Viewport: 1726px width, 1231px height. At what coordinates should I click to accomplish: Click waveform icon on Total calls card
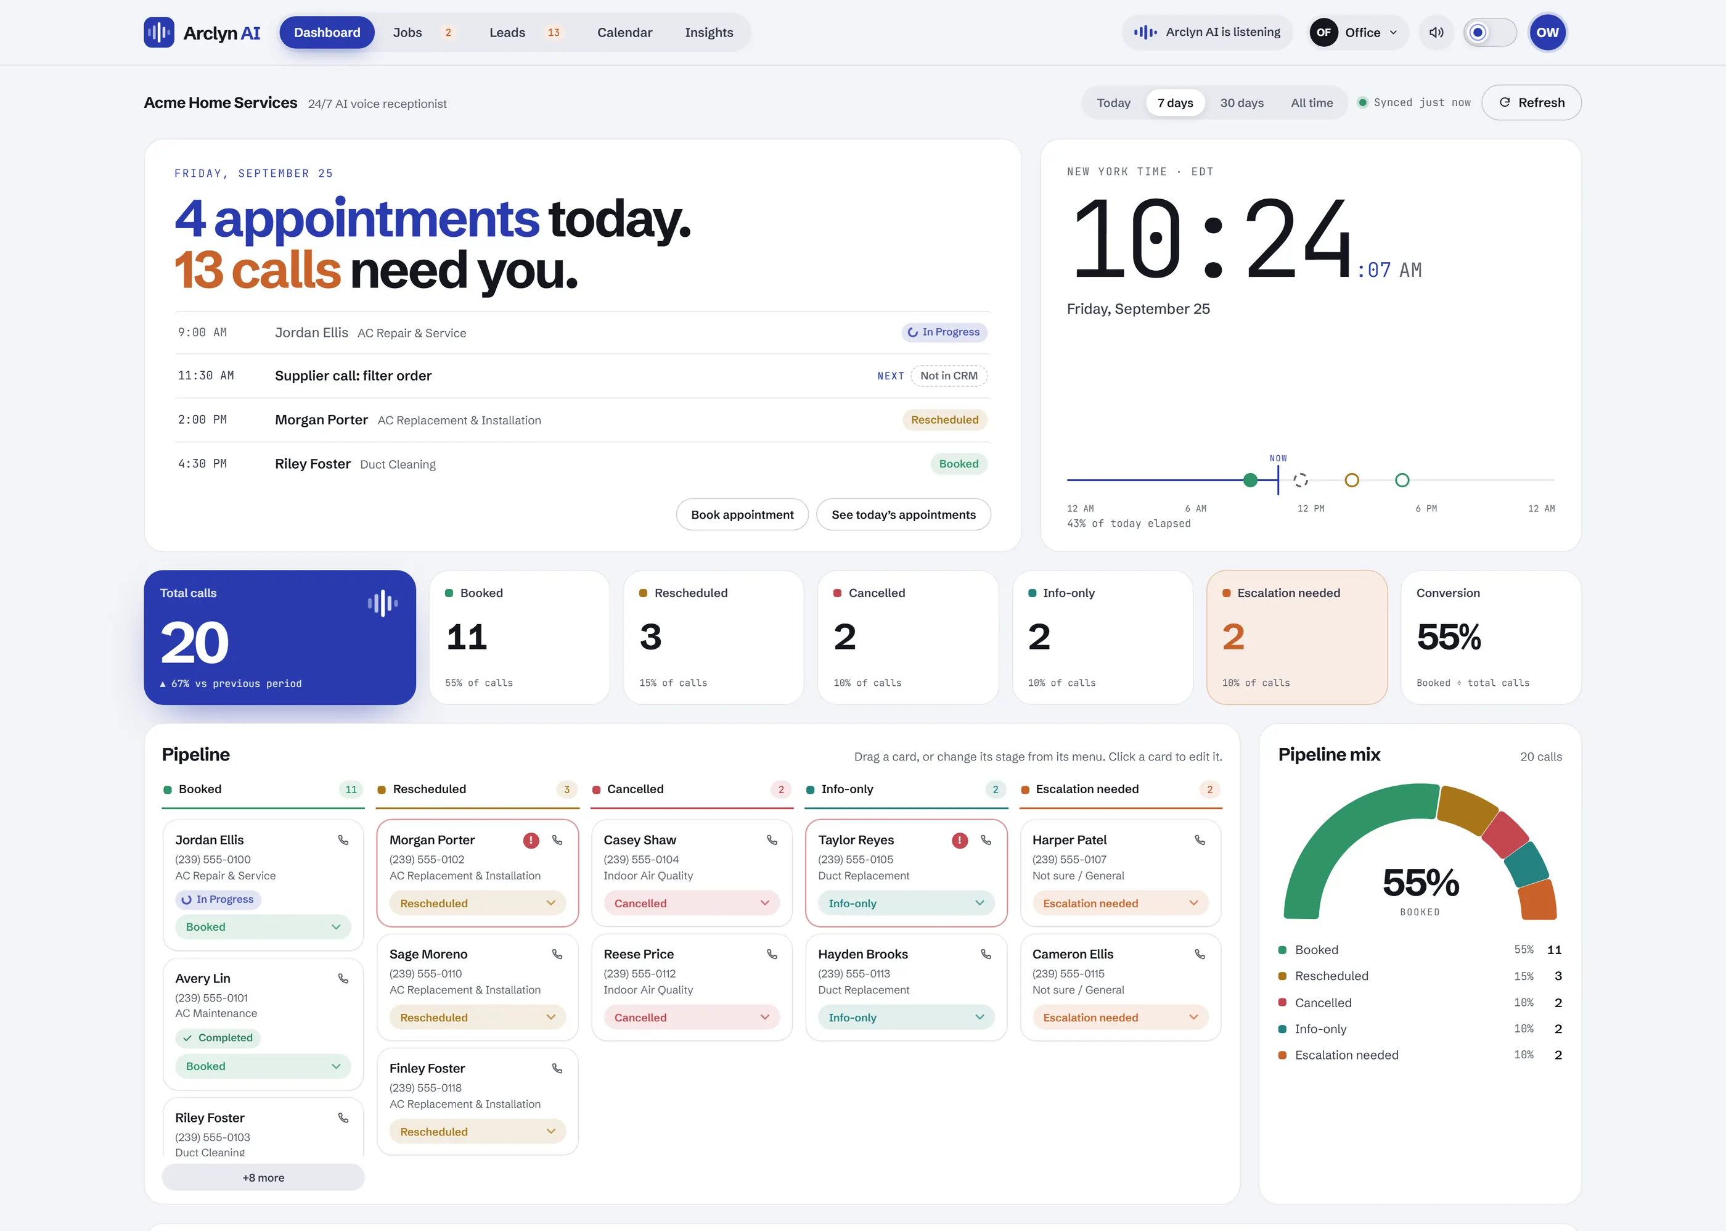(383, 603)
